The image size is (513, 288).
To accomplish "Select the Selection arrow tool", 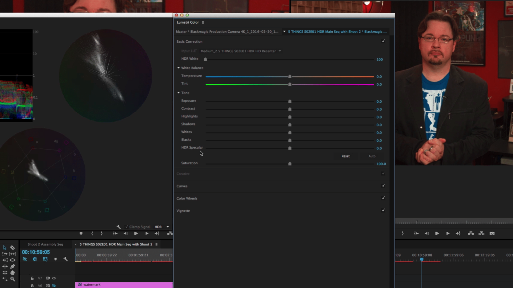I will click(x=4, y=248).
